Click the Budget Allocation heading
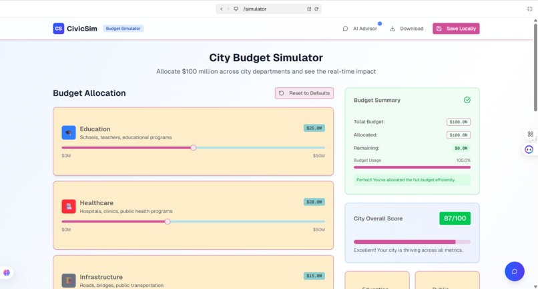Screen dimensions: 538x289 click(x=89, y=93)
